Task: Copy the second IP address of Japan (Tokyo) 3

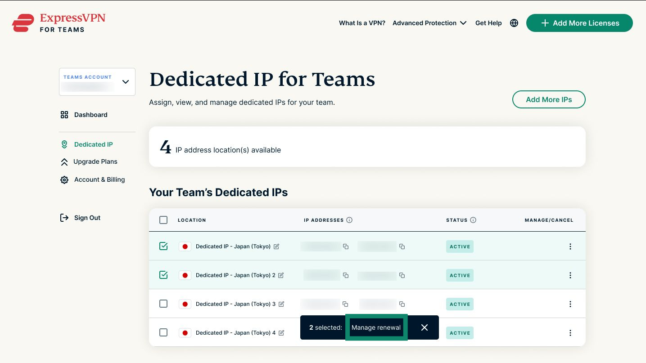Action: point(402,304)
